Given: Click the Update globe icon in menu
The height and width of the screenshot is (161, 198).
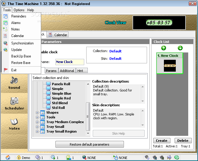Looking at the screenshot, I should (x=5, y=50).
